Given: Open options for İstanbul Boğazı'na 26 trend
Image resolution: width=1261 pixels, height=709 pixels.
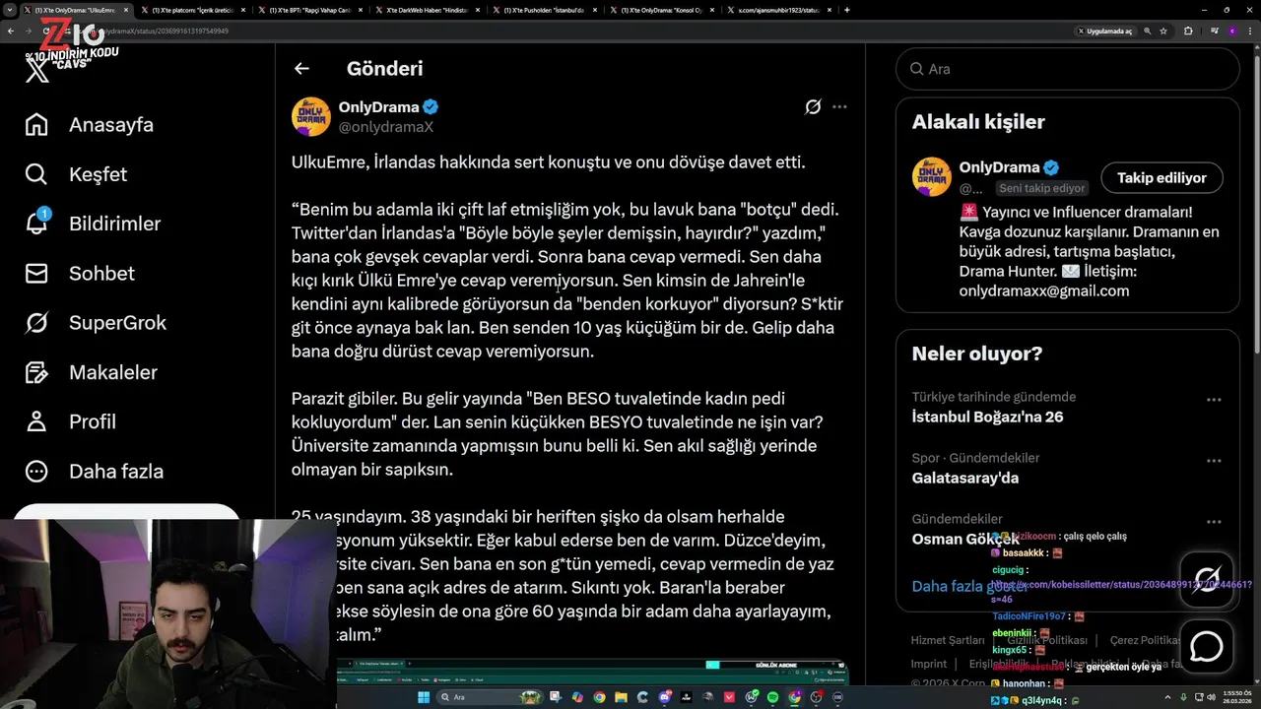Looking at the screenshot, I should [x=1214, y=401].
